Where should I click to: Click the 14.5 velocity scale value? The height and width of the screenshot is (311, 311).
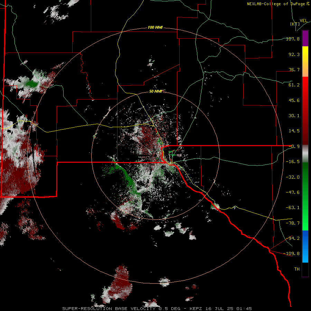click(294, 131)
